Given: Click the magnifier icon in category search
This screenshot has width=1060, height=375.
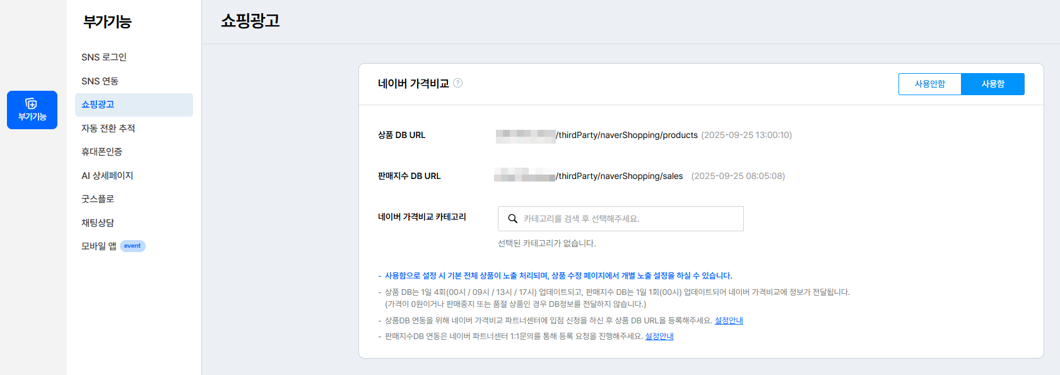Looking at the screenshot, I should [513, 219].
